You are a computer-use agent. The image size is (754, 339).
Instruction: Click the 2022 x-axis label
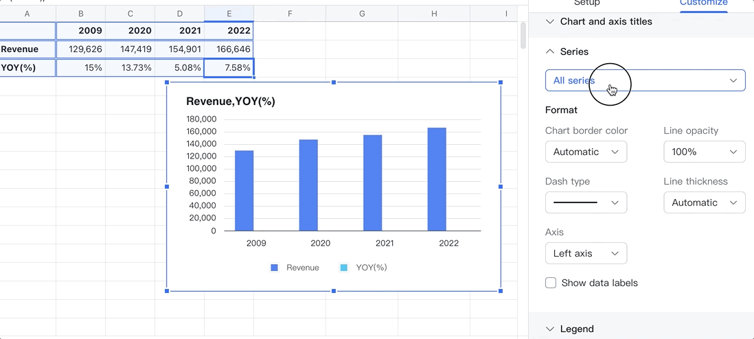[x=448, y=244]
